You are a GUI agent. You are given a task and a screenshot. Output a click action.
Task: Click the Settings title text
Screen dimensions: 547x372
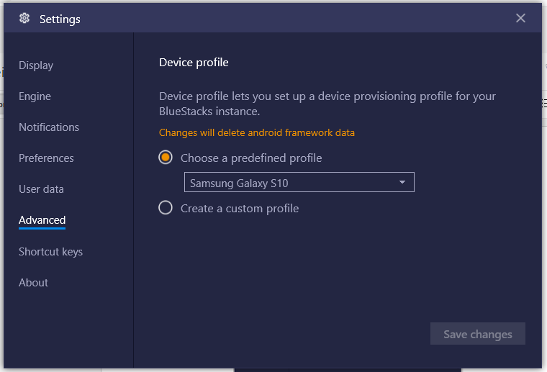pos(60,19)
